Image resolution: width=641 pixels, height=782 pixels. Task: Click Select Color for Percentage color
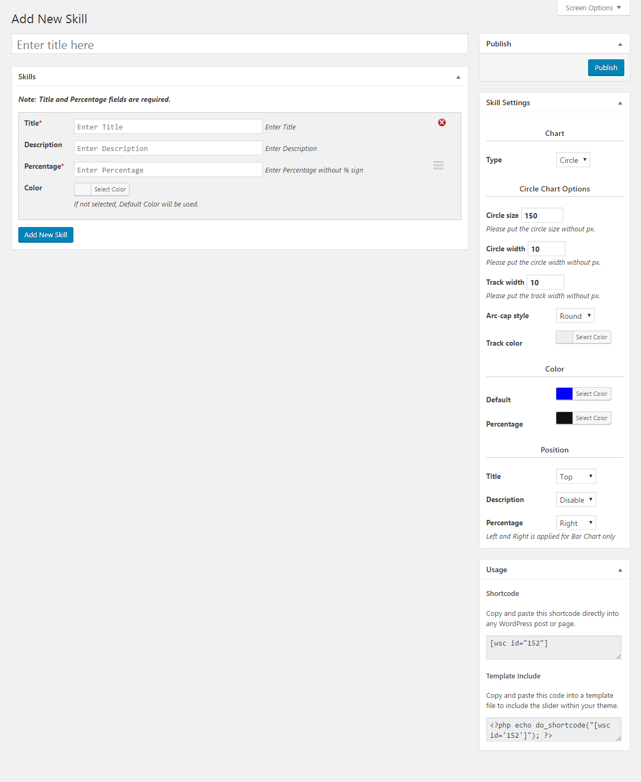pos(591,418)
